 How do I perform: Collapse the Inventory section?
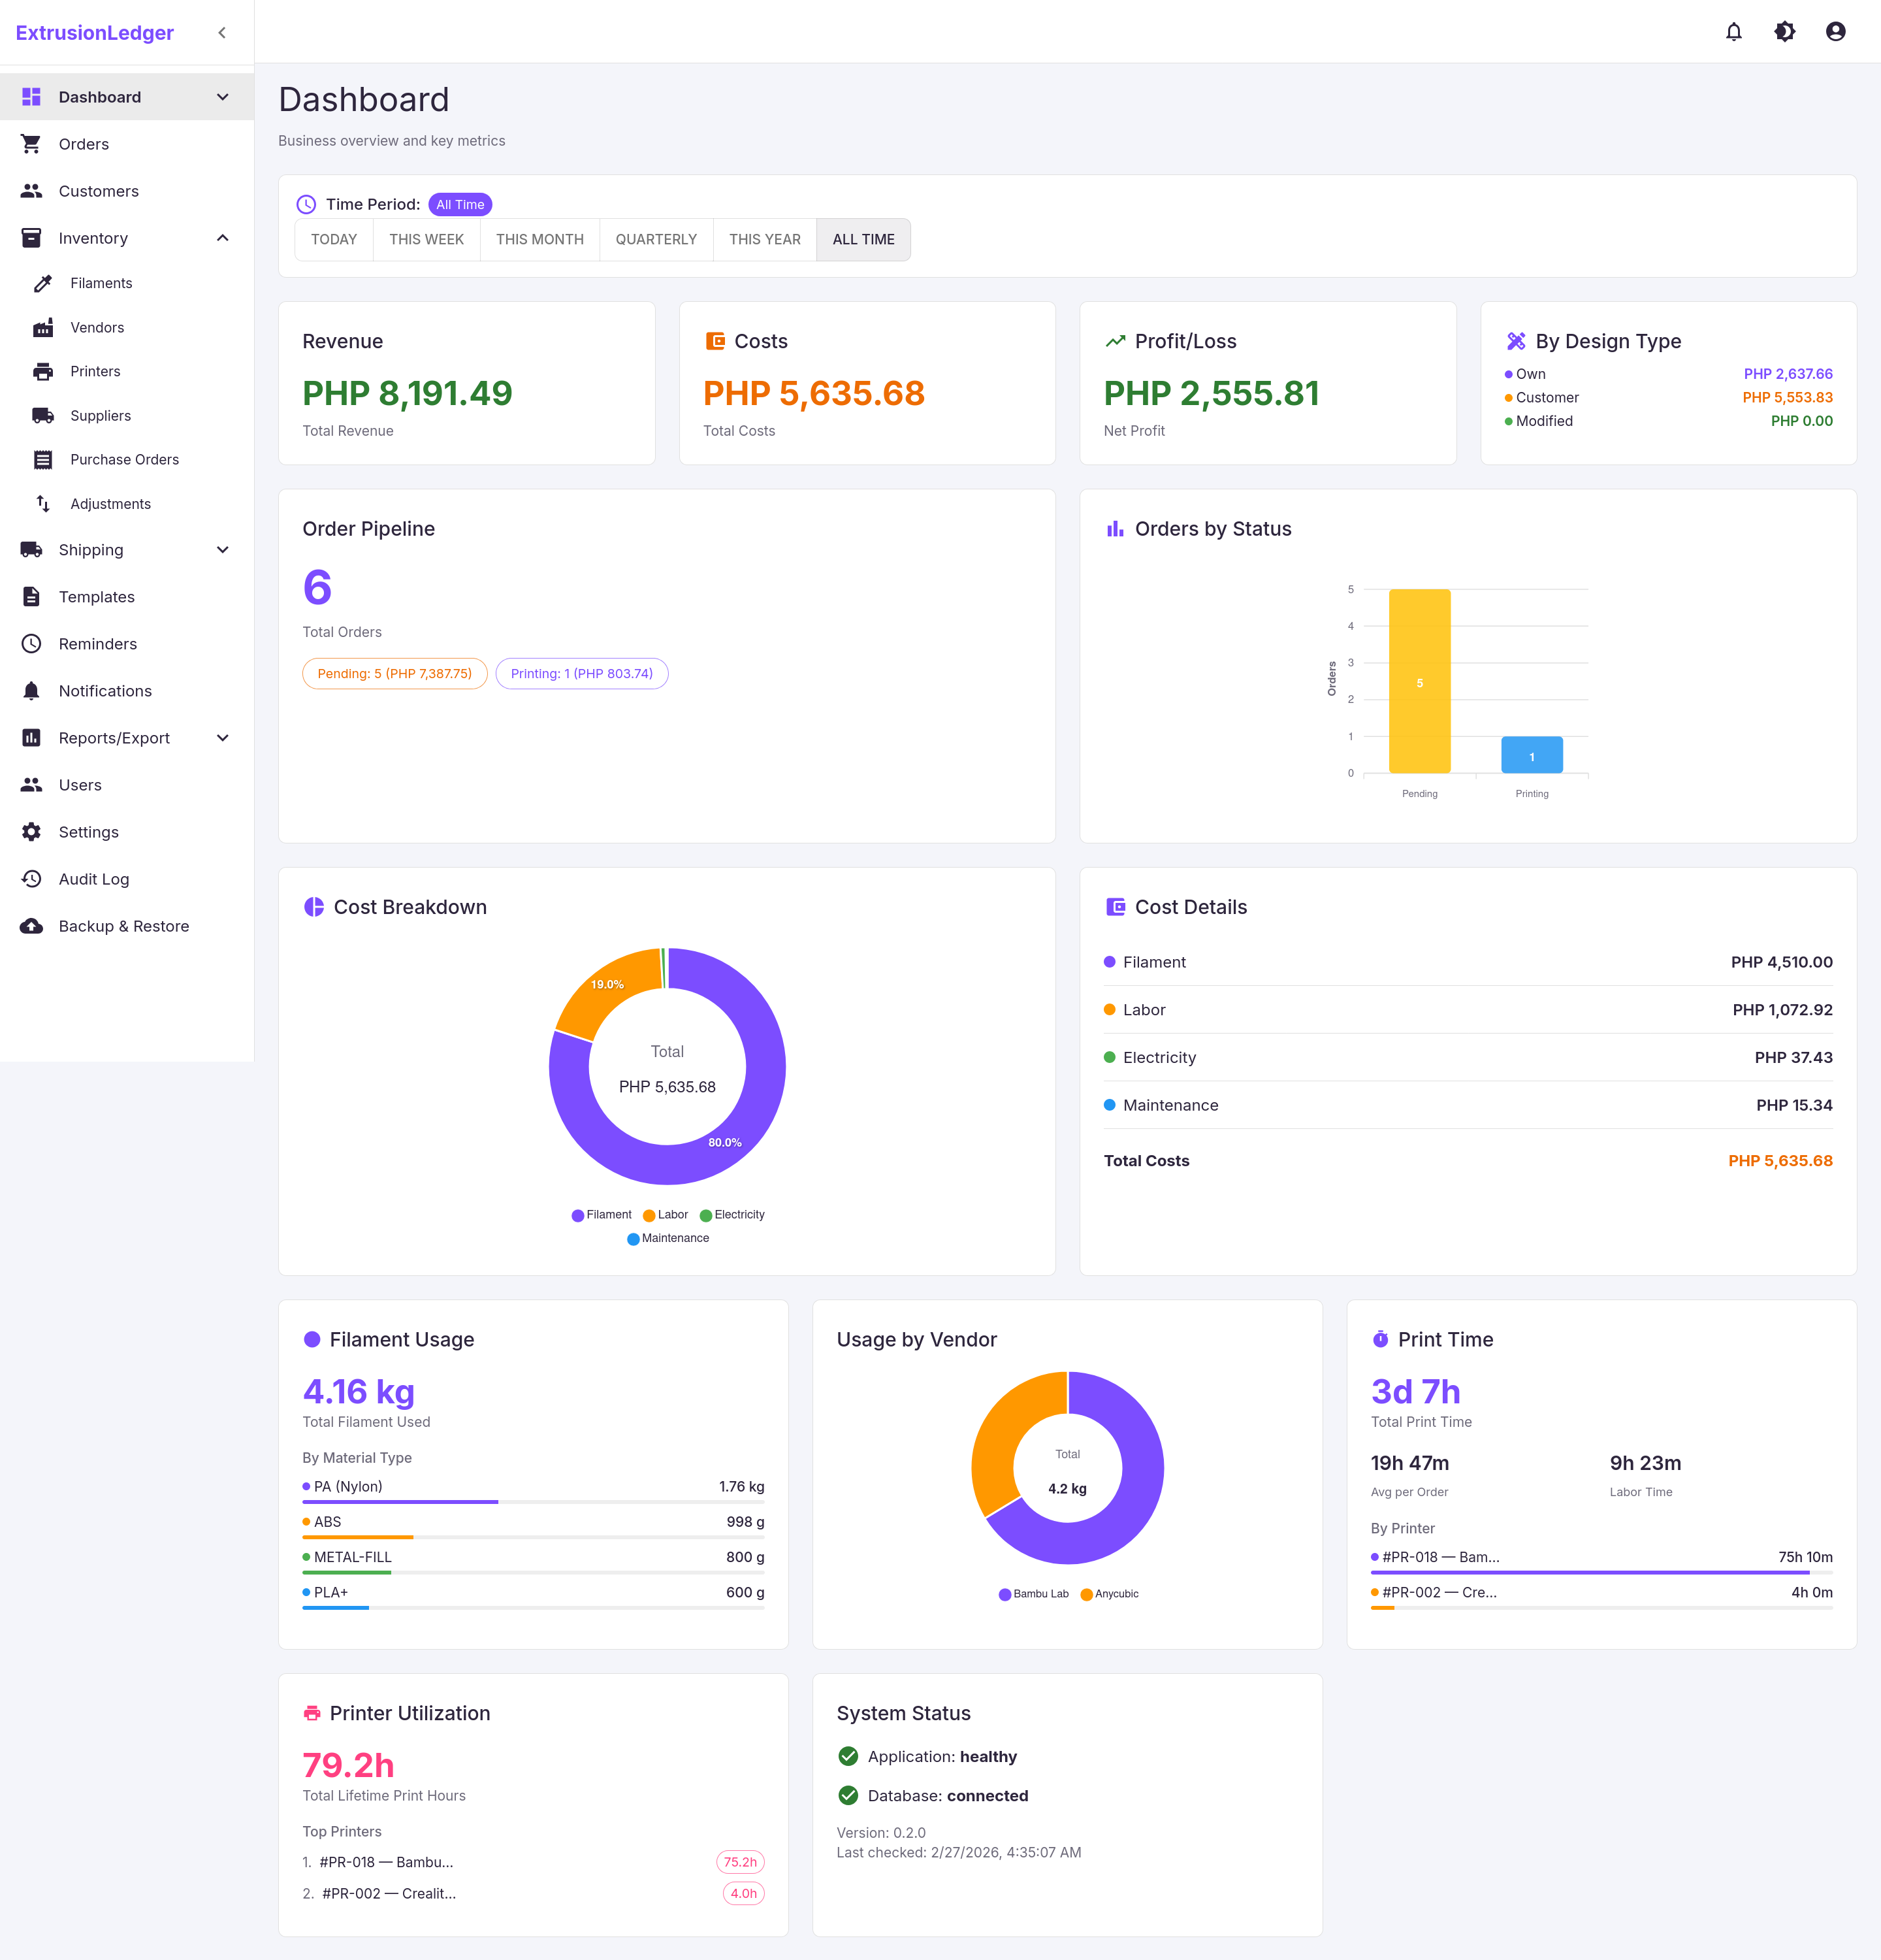(x=222, y=238)
